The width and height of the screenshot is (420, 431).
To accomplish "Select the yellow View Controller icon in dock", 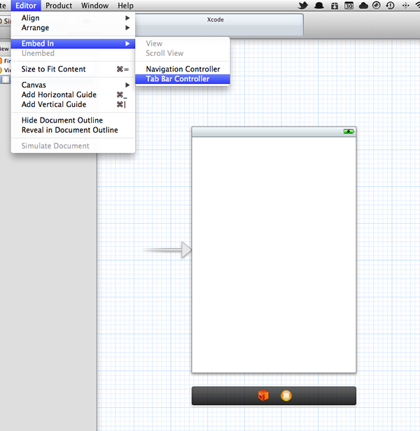I will click(286, 396).
